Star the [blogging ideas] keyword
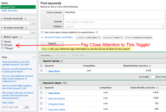Image resolution: width=166 pixels, height=112 pixels. pyautogui.click(x=46, y=104)
